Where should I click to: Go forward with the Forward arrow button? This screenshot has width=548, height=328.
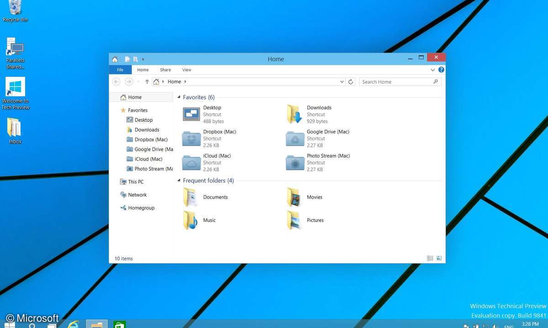129,82
